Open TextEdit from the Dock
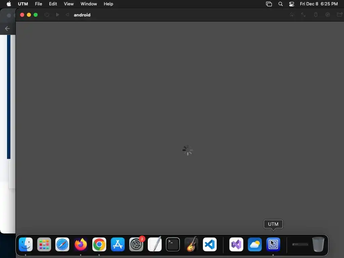Screen dimensions: 344x258 click(x=155, y=244)
